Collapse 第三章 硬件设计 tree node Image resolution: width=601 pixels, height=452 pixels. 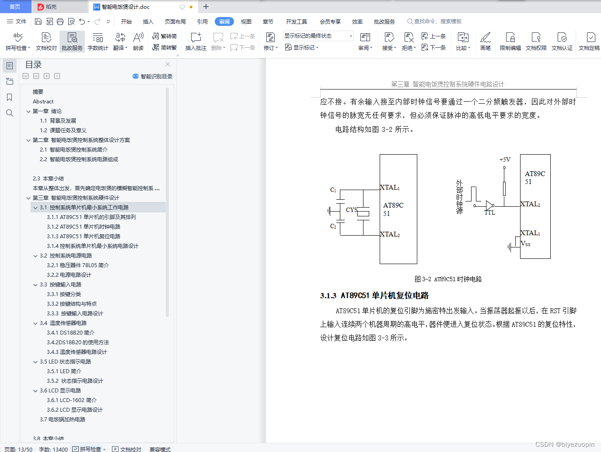click(28, 198)
